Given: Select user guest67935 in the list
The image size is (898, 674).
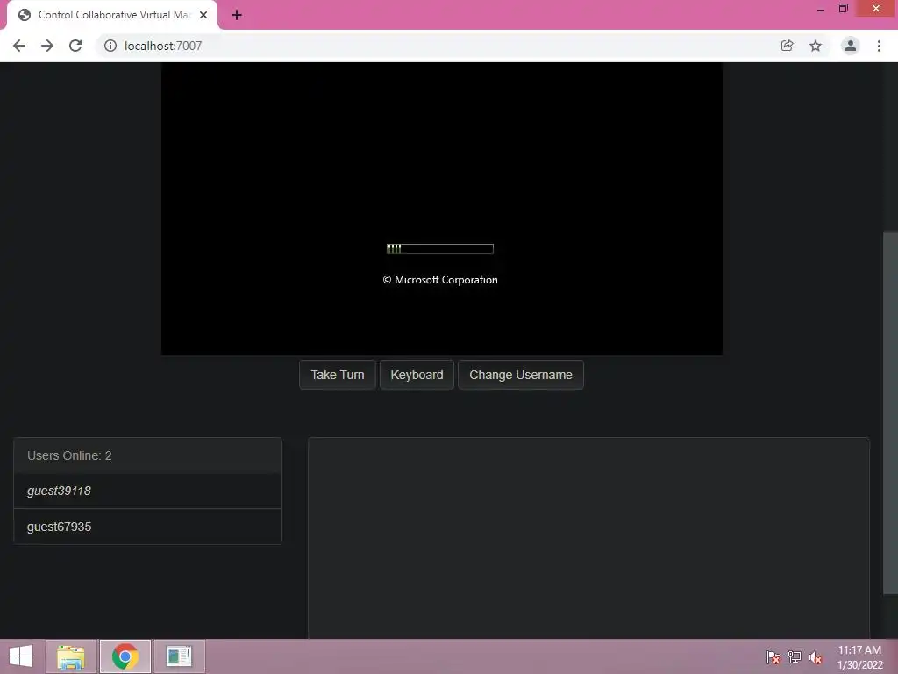Looking at the screenshot, I should tap(147, 527).
